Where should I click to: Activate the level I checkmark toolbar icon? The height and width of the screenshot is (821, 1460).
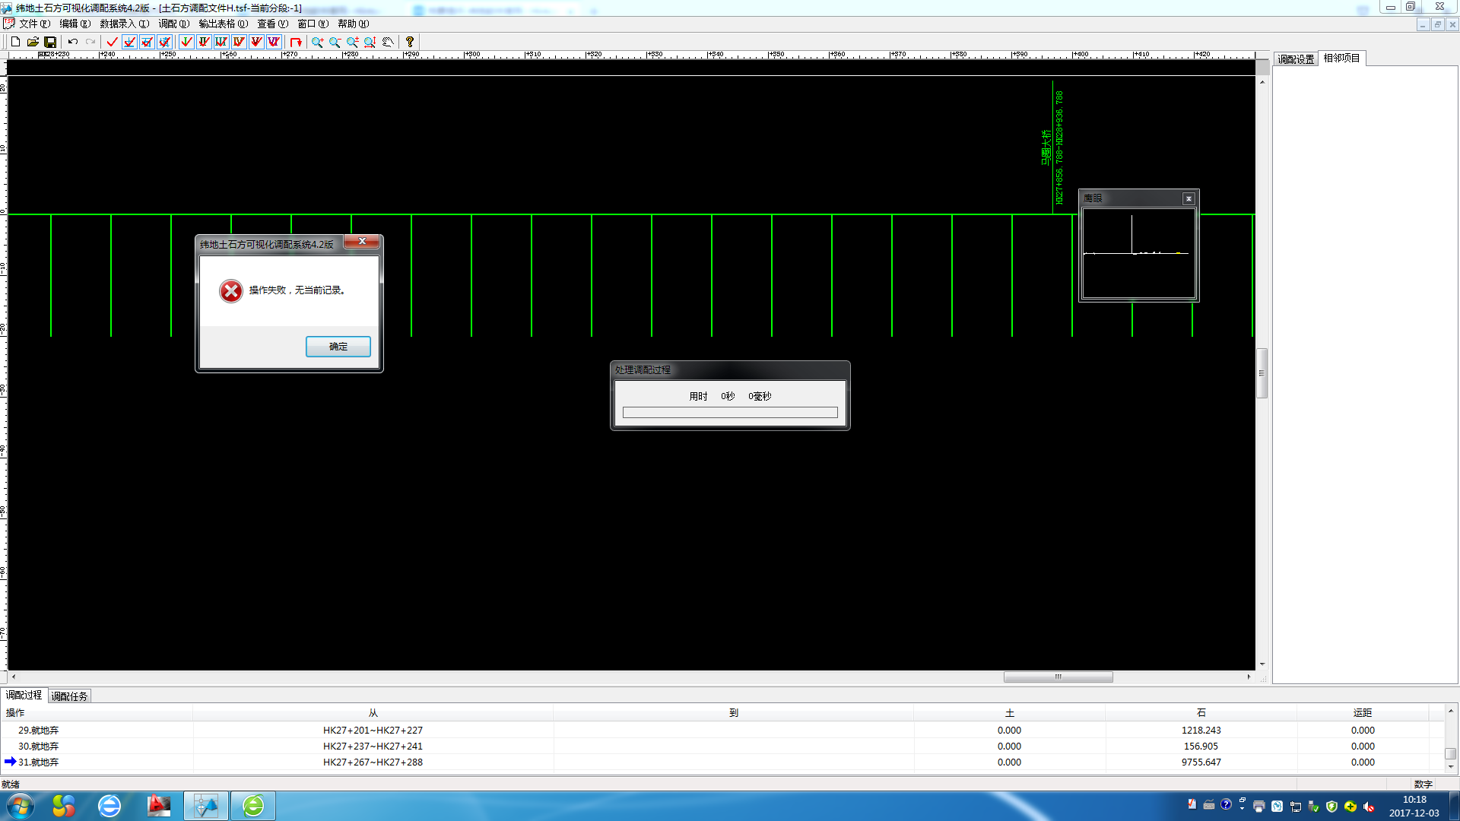tap(187, 42)
